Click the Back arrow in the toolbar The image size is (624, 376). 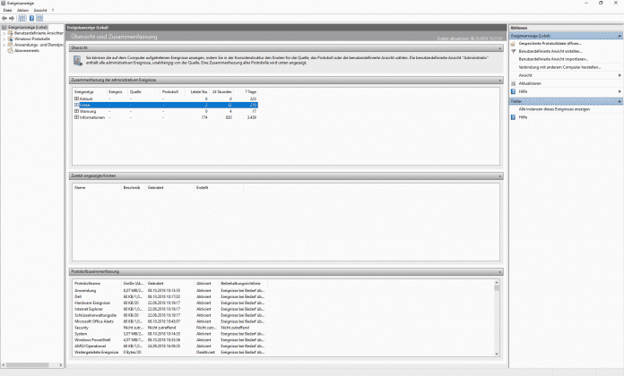[x=5, y=19]
